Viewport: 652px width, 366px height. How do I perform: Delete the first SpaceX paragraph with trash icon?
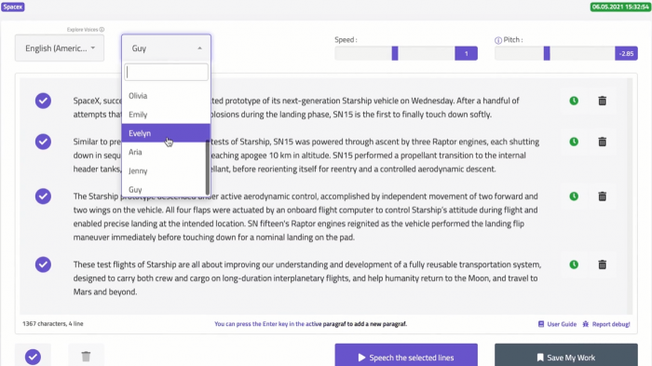point(602,101)
